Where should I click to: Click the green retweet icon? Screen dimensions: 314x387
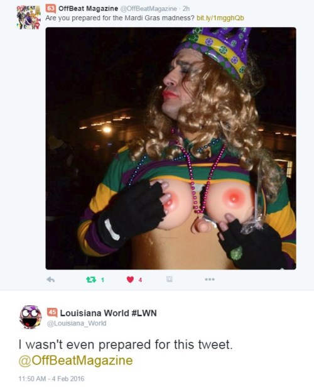click(x=91, y=280)
